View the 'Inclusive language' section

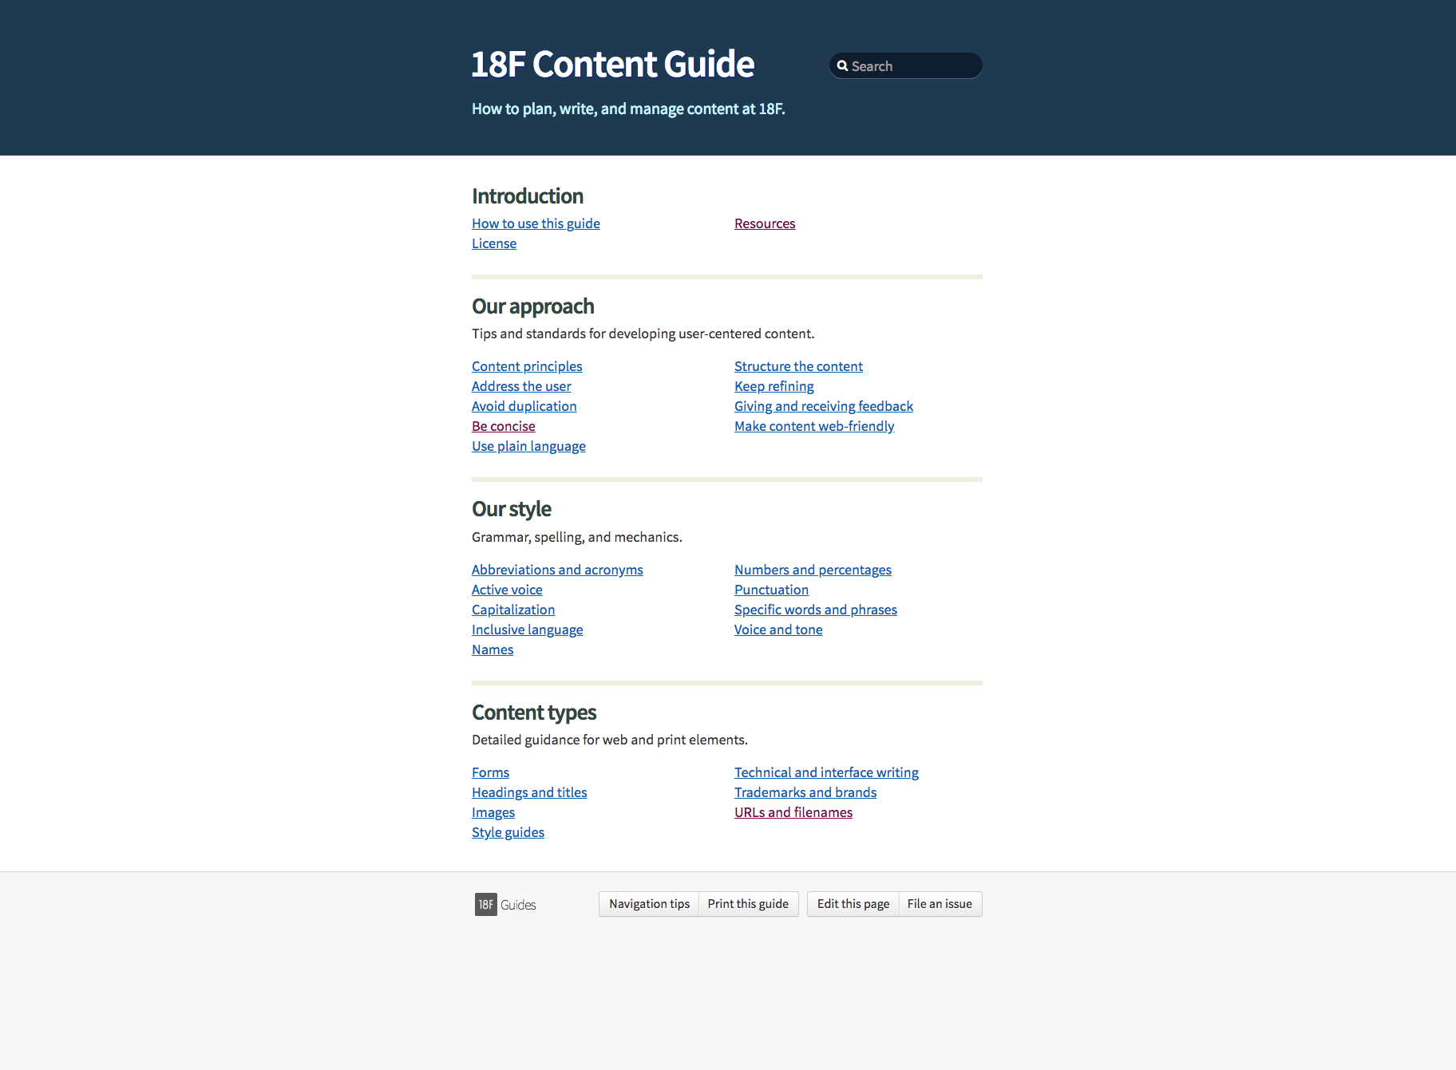(527, 630)
